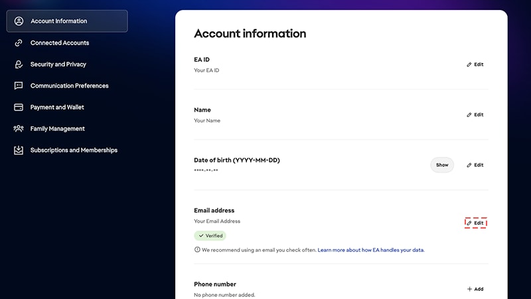
Task: Click the Security and Privacy icon
Action: [x=19, y=64]
